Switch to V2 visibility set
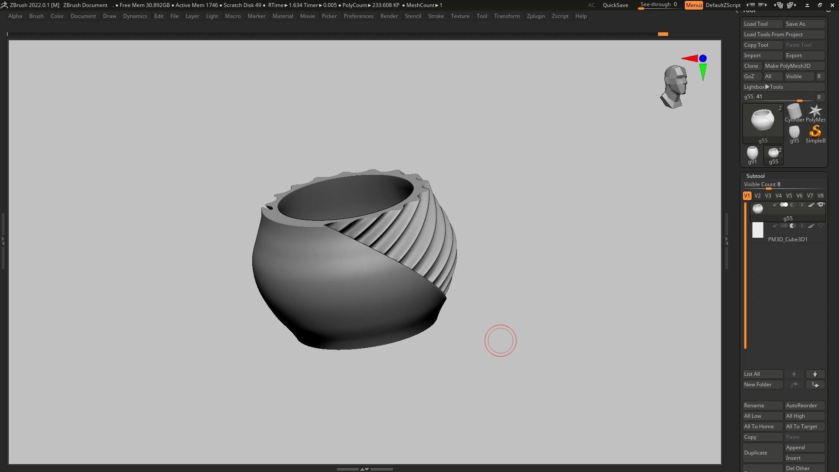The height and width of the screenshot is (472, 839). 757,196
